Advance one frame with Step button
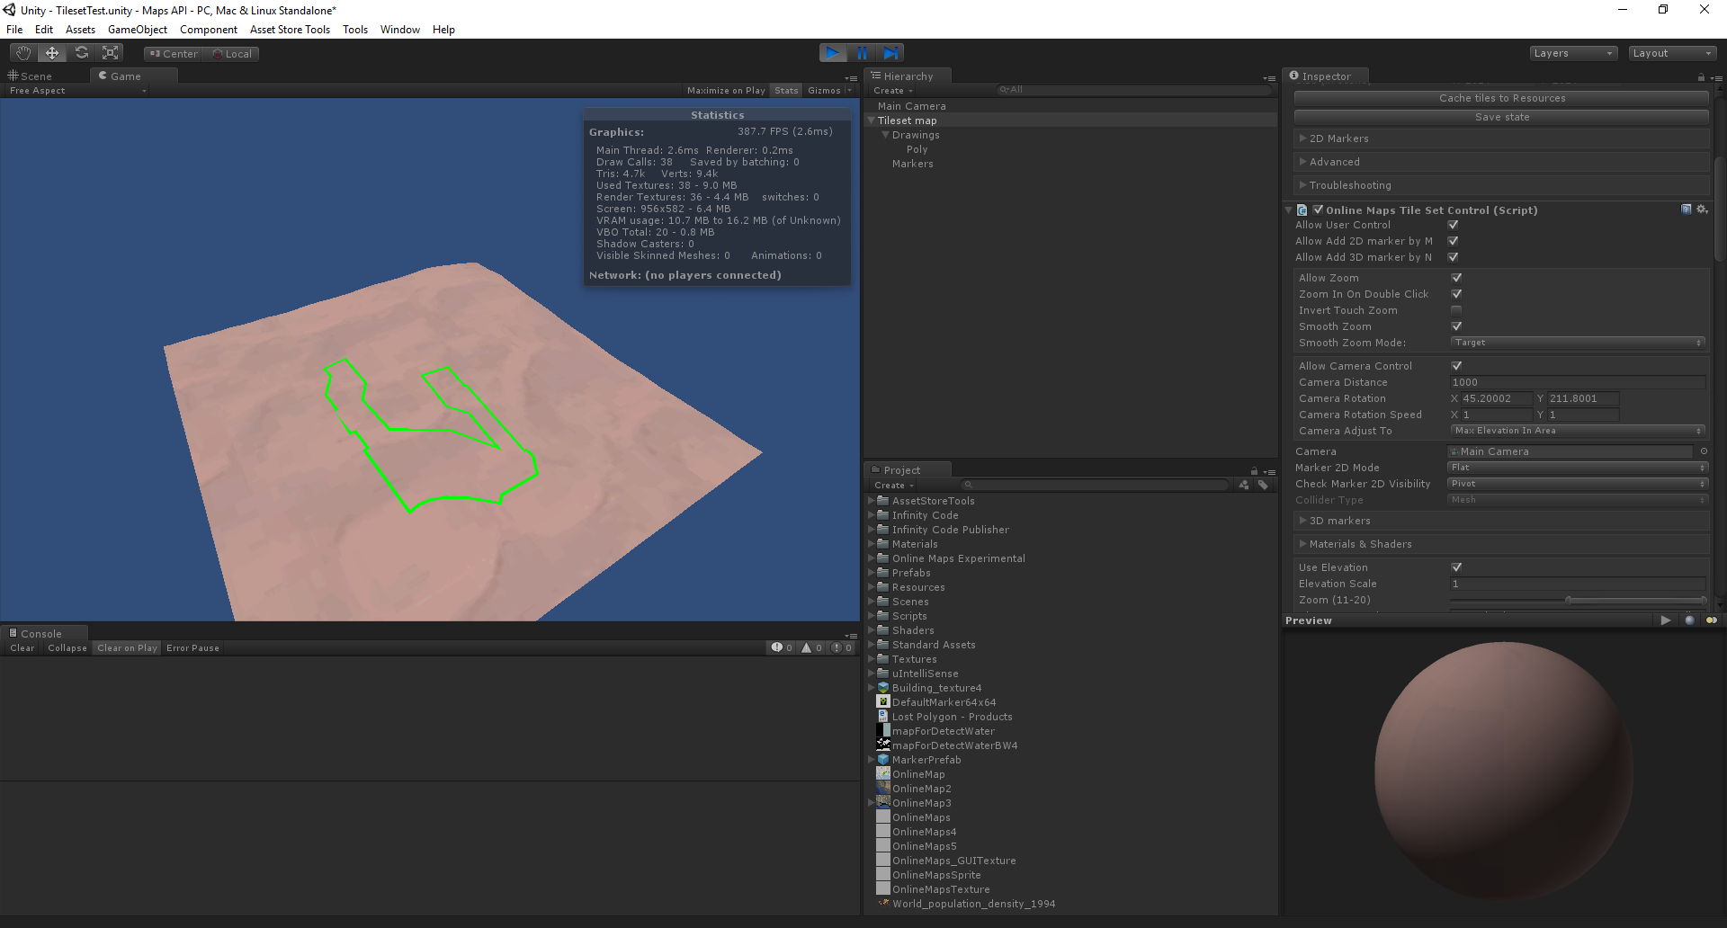The height and width of the screenshot is (928, 1727). pyautogui.click(x=890, y=53)
